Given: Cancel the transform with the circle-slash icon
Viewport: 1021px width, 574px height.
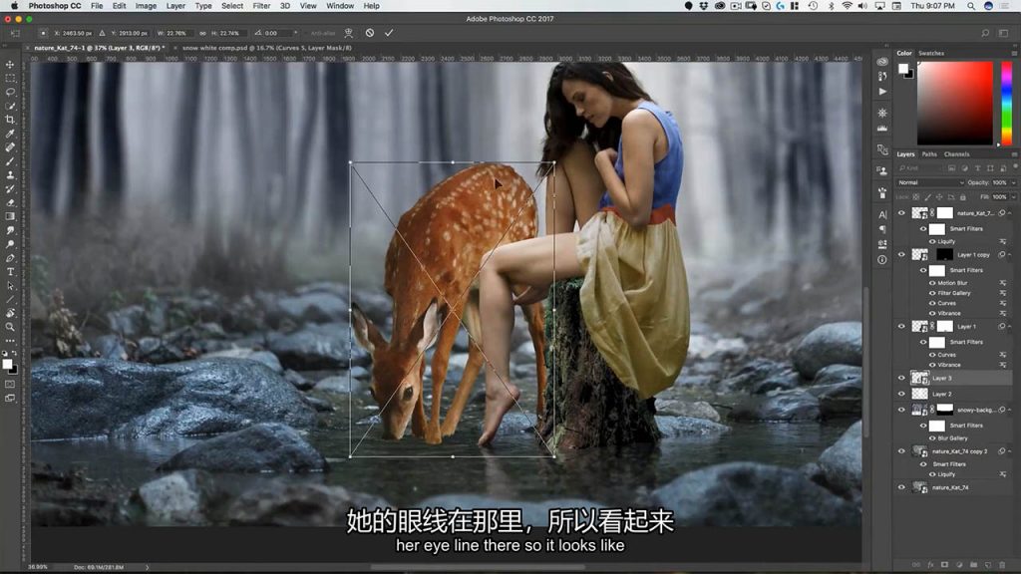Looking at the screenshot, I should [x=370, y=33].
